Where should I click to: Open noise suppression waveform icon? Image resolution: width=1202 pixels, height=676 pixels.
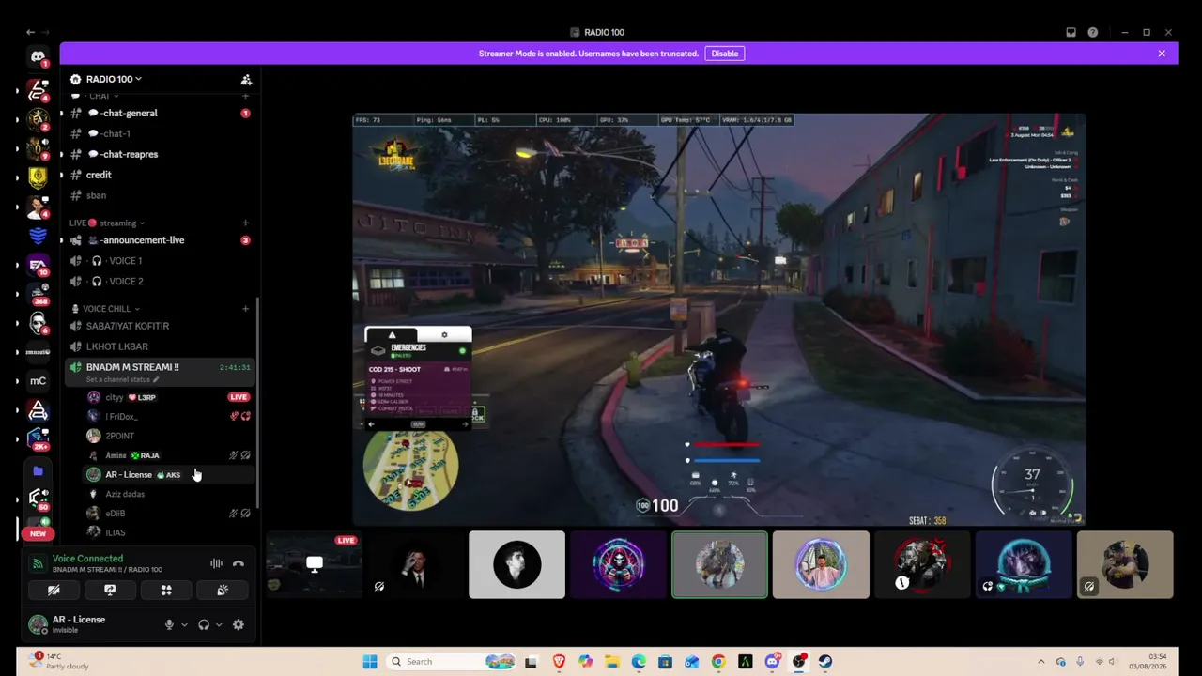(216, 563)
